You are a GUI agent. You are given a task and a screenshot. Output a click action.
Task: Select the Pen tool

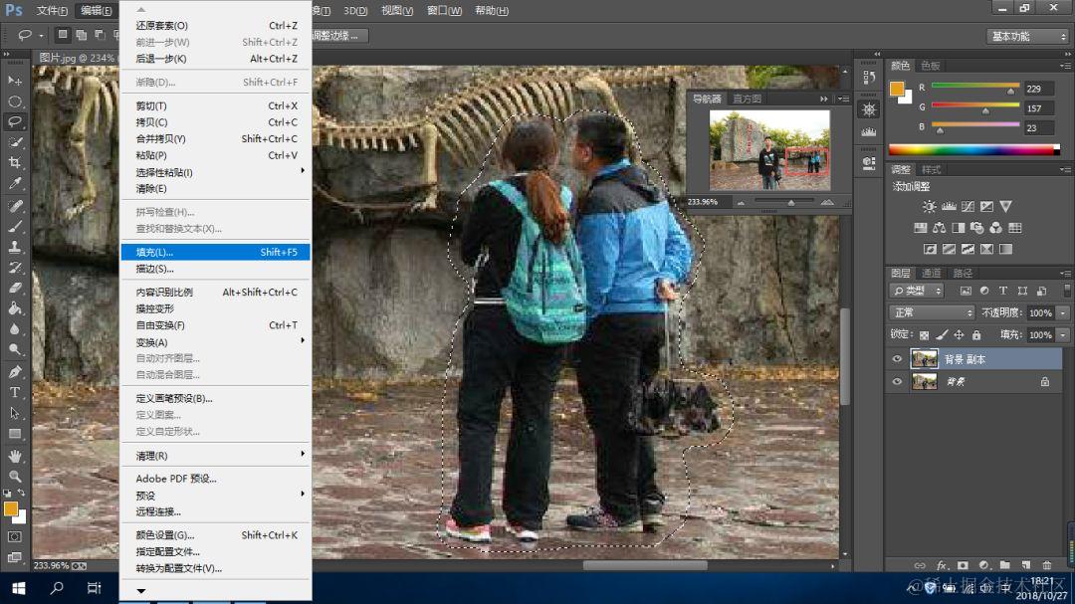14,371
